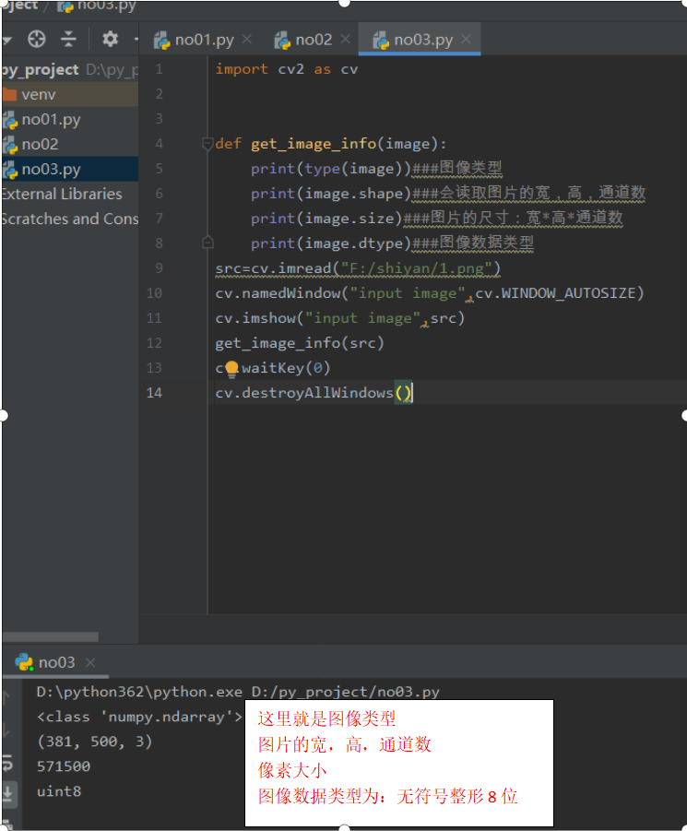Viewport: 687px width, 831px height.
Task: Click waitKey(0) on line 13
Action: coord(286,368)
